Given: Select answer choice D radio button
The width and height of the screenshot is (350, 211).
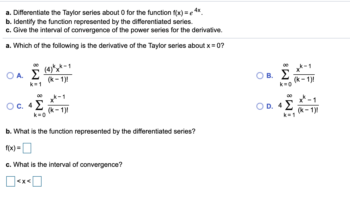Looking at the screenshot, I should tap(260, 106).
